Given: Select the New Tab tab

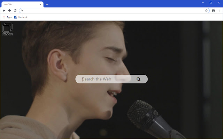Looking at the screenshot, I should click(x=22, y=5).
